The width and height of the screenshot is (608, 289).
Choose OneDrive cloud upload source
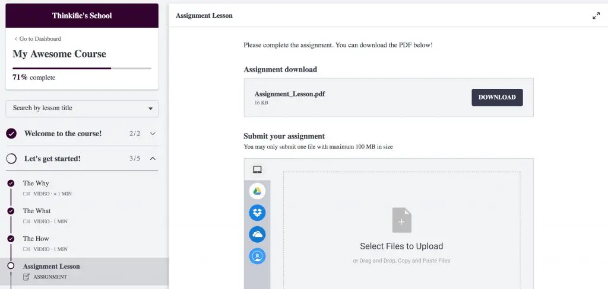tap(257, 235)
